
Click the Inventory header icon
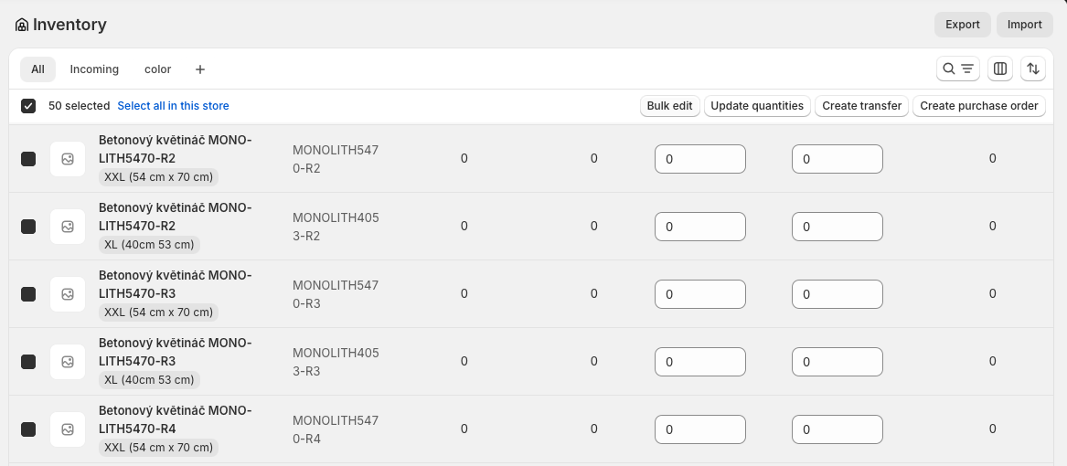pos(22,25)
